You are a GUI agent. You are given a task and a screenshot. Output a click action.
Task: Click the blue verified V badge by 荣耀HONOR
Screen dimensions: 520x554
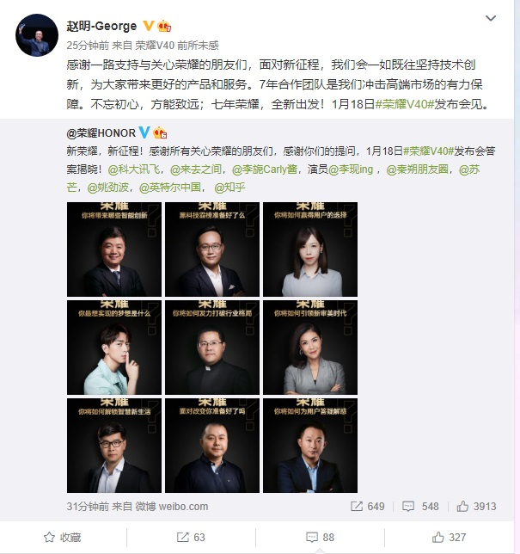point(144,132)
